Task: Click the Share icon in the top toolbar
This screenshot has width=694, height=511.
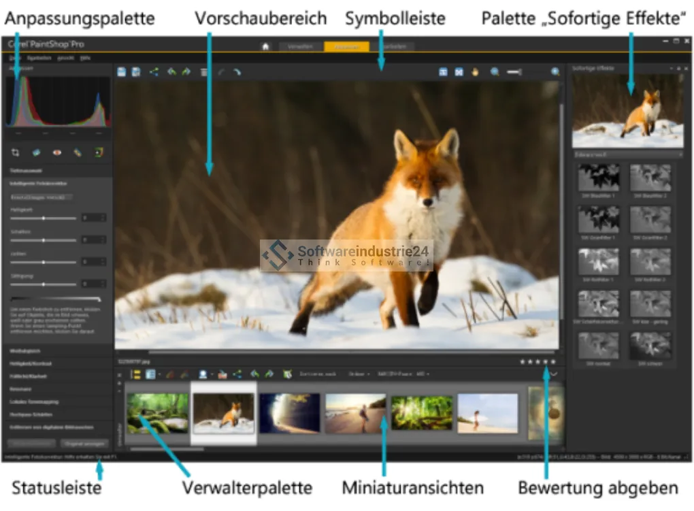Action: tap(154, 71)
